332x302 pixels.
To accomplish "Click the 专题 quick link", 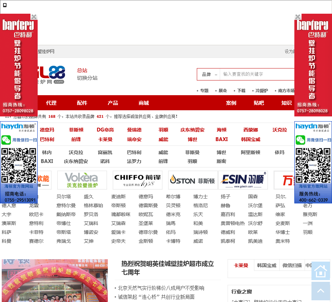I will 204,91.
